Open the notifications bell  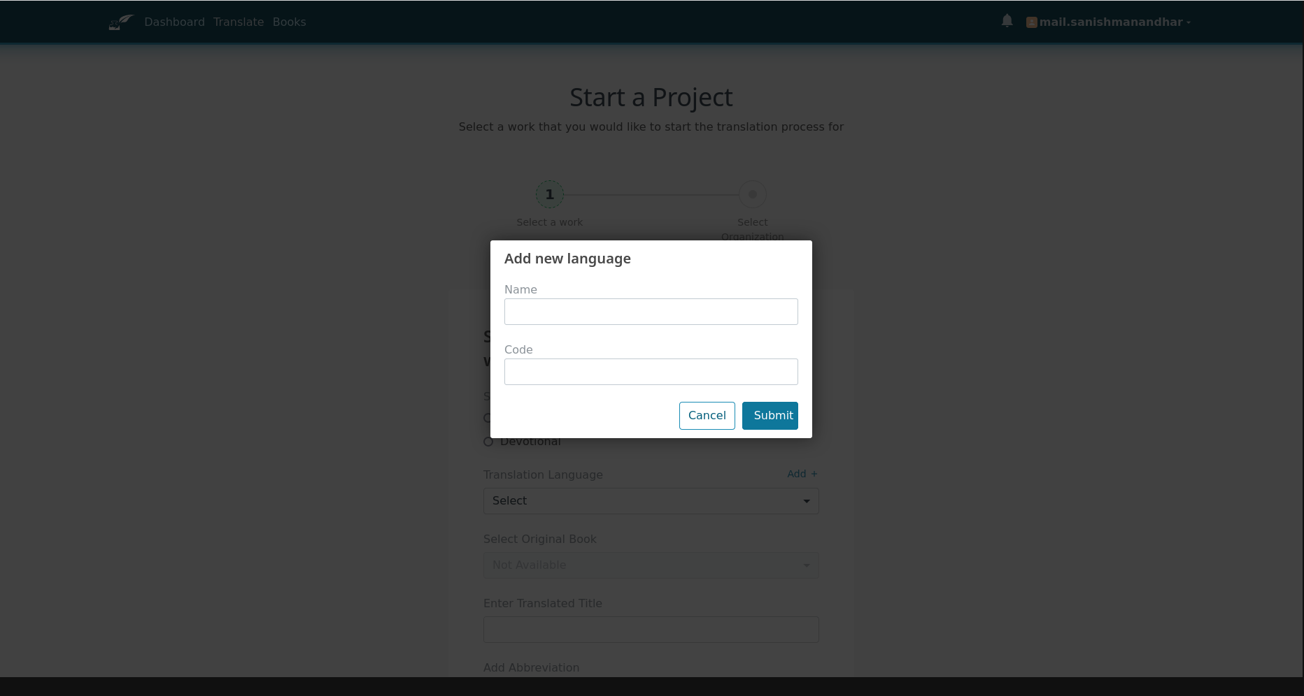[x=1007, y=21]
